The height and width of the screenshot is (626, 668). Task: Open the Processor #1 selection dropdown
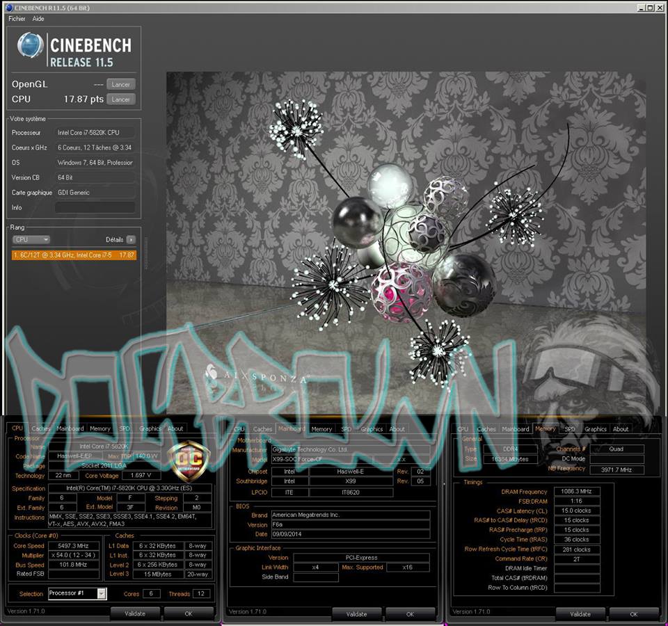coord(77,593)
